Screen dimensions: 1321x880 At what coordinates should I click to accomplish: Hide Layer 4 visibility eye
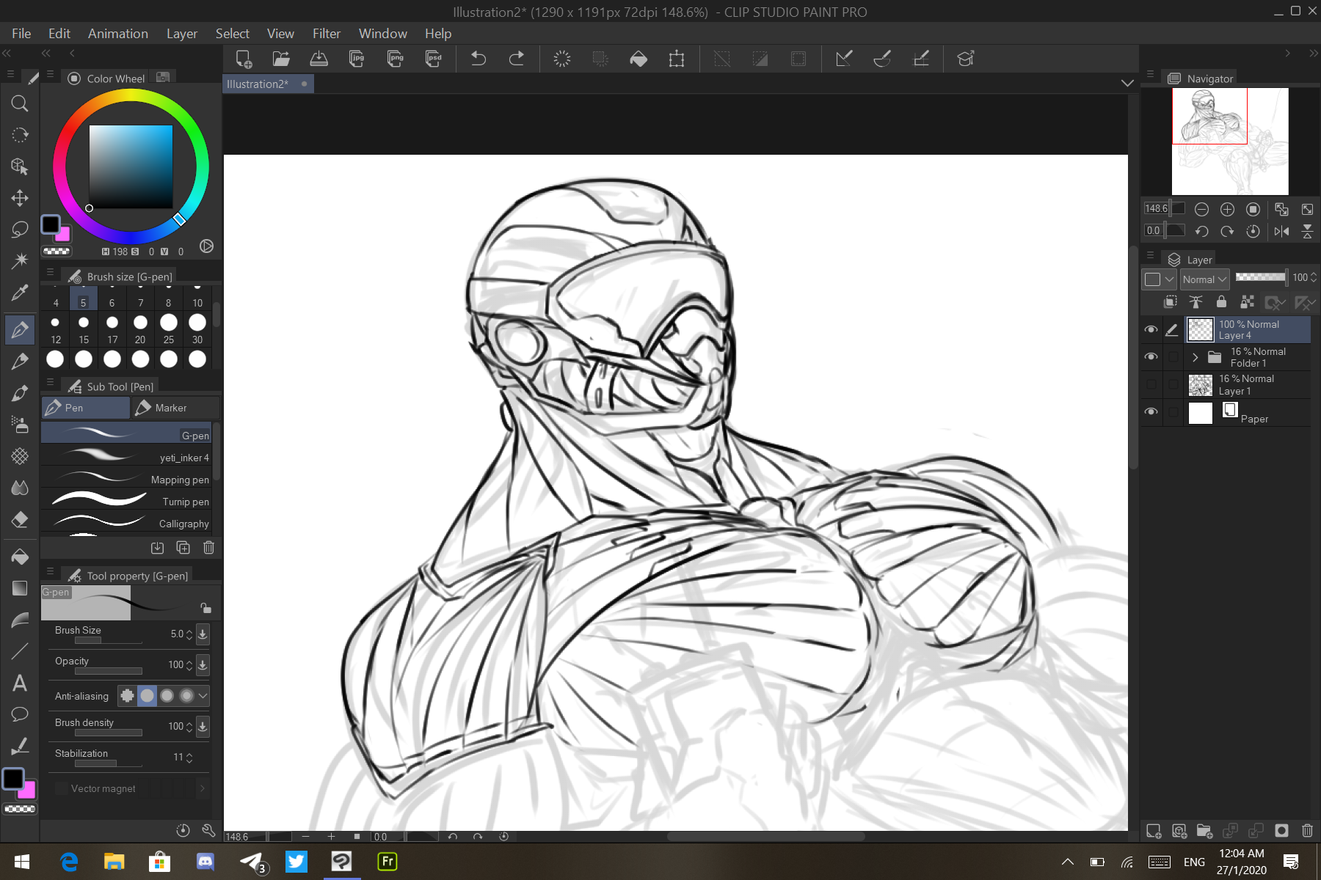coord(1151,330)
